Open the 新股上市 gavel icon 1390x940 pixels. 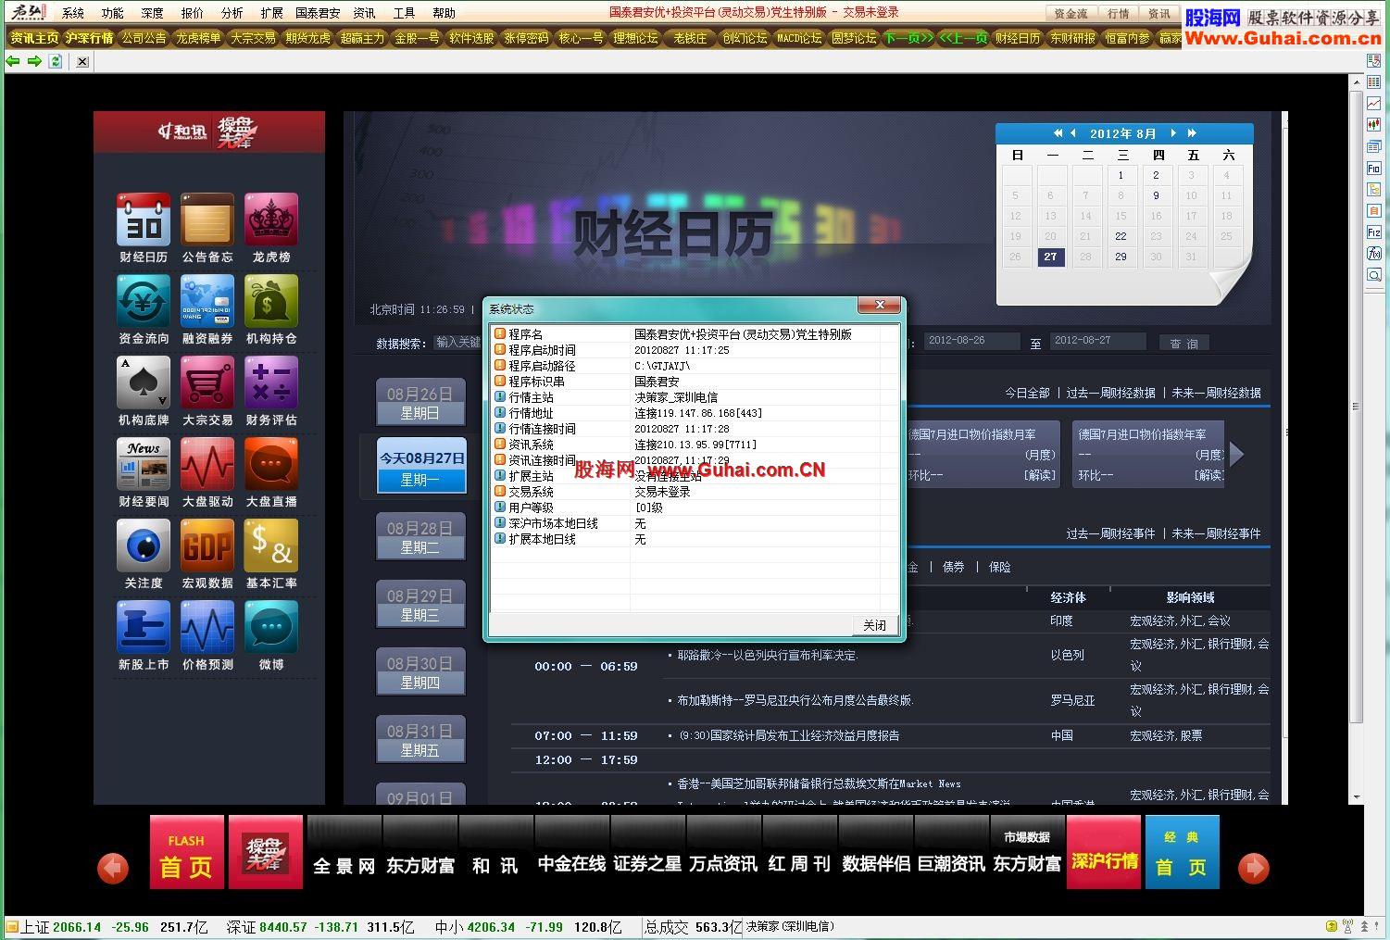(144, 627)
